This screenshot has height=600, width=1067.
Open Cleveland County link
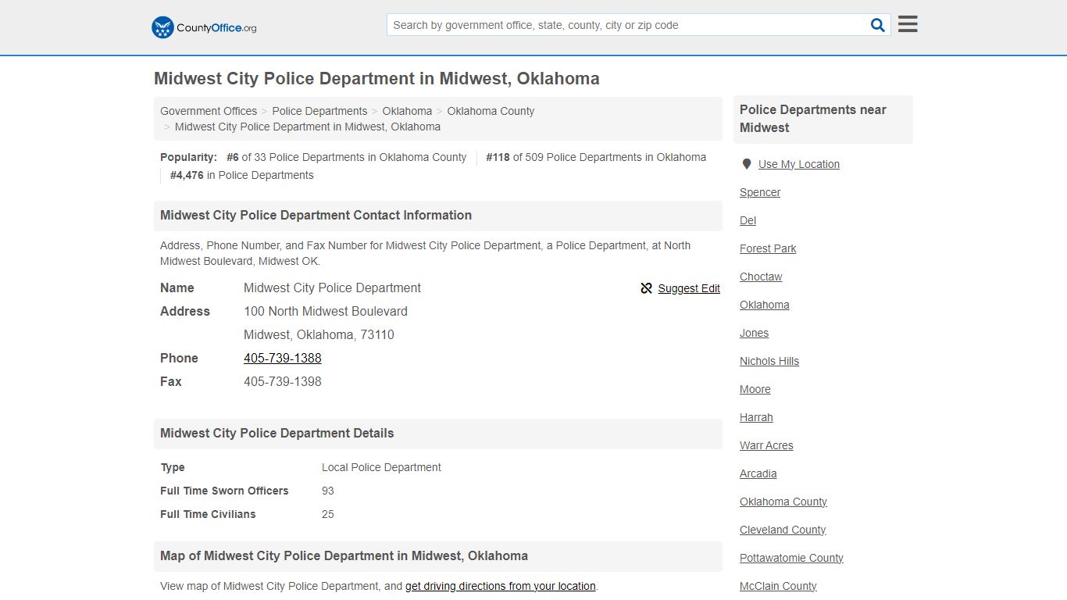click(x=783, y=530)
